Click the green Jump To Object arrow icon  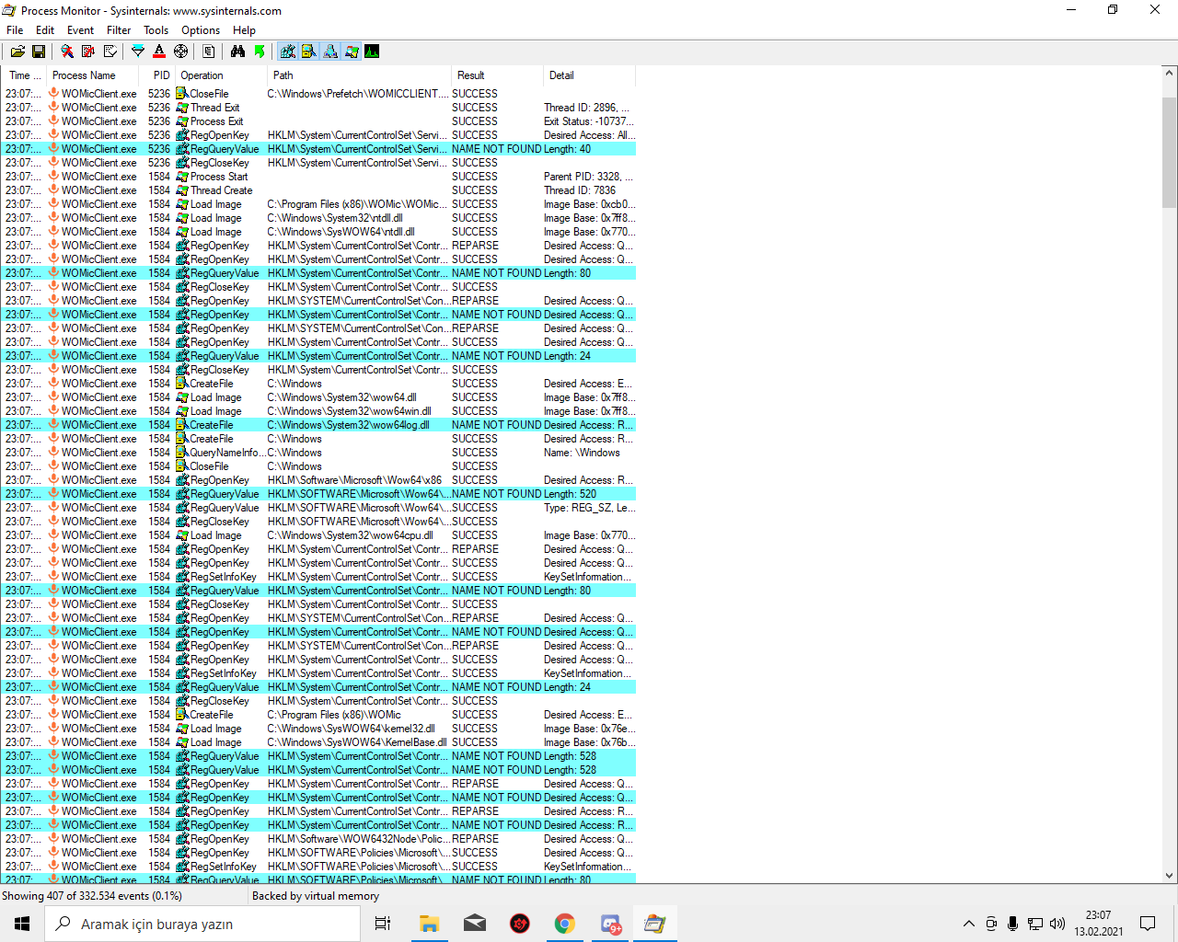(260, 52)
